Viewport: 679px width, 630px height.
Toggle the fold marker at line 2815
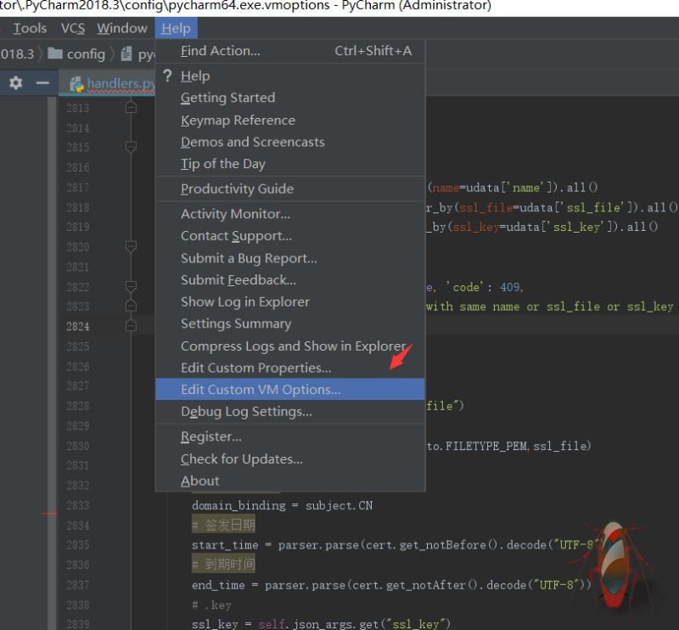click(x=131, y=147)
